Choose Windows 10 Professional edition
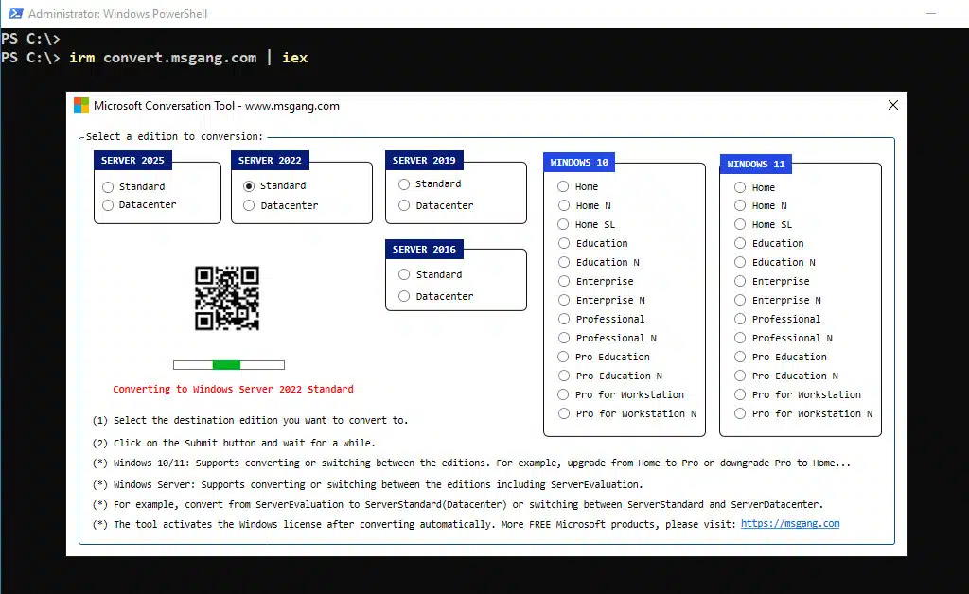This screenshot has height=594, width=969. click(564, 320)
